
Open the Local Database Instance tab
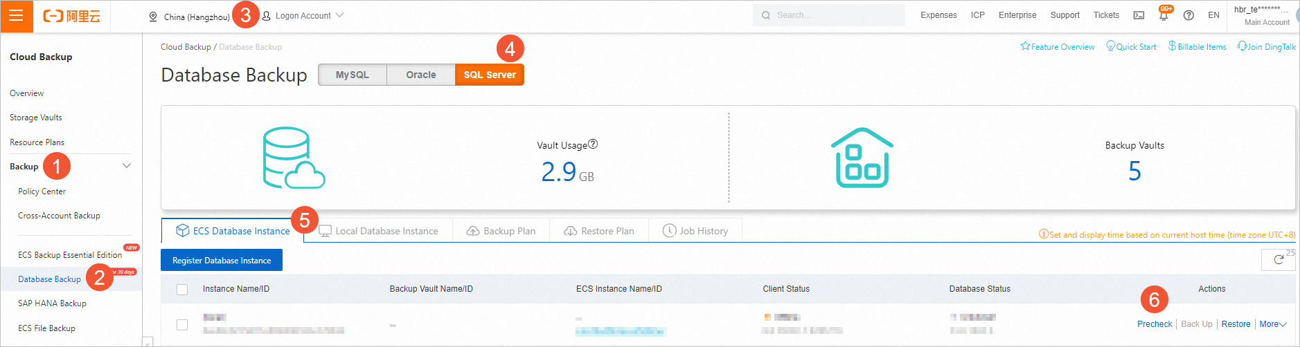point(378,231)
